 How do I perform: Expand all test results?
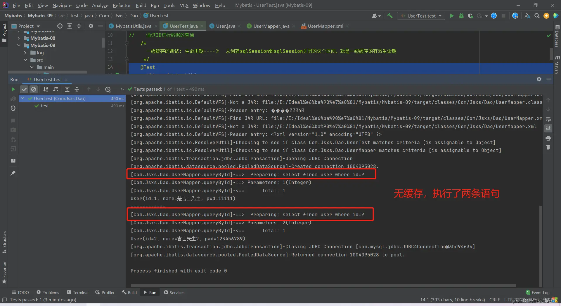[67, 89]
